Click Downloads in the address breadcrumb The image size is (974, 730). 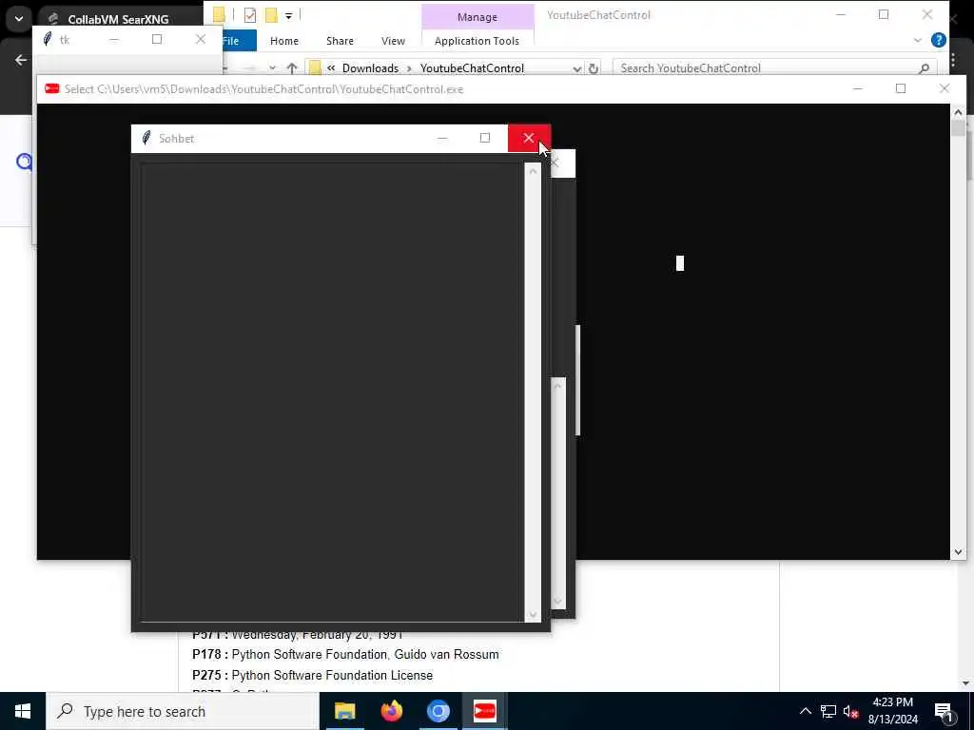(370, 68)
